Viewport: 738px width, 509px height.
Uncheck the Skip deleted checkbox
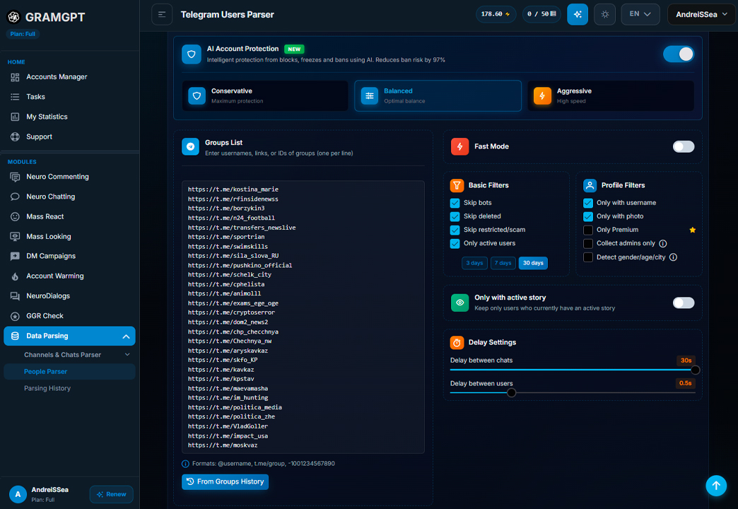(455, 216)
